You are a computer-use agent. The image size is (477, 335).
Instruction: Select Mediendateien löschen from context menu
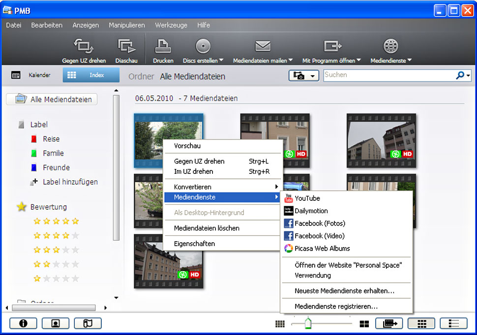point(207,228)
